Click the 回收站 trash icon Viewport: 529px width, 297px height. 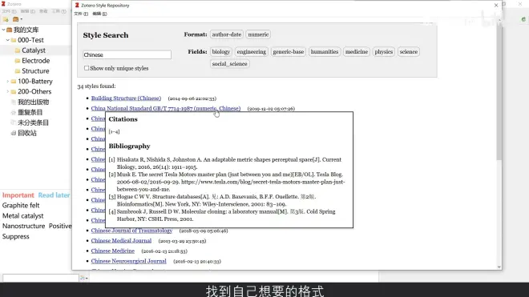[x=14, y=133]
